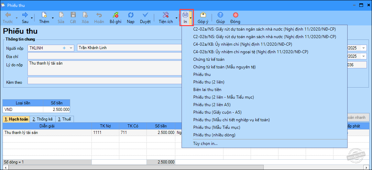The image size is (372, 170).
Task: Open the Tiện ích utilities tool
Action: [166, 18]
